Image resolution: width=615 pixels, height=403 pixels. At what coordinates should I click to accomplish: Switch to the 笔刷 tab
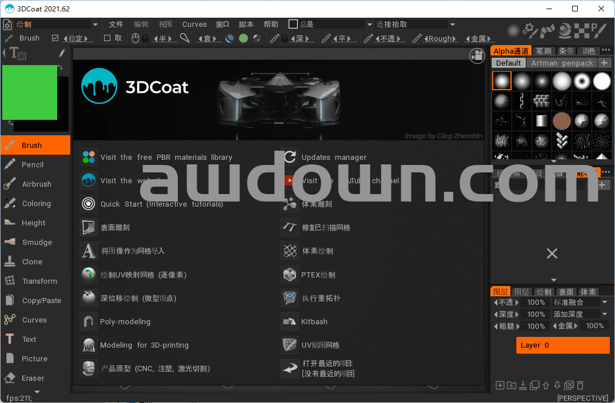click(x=544, y=51)
